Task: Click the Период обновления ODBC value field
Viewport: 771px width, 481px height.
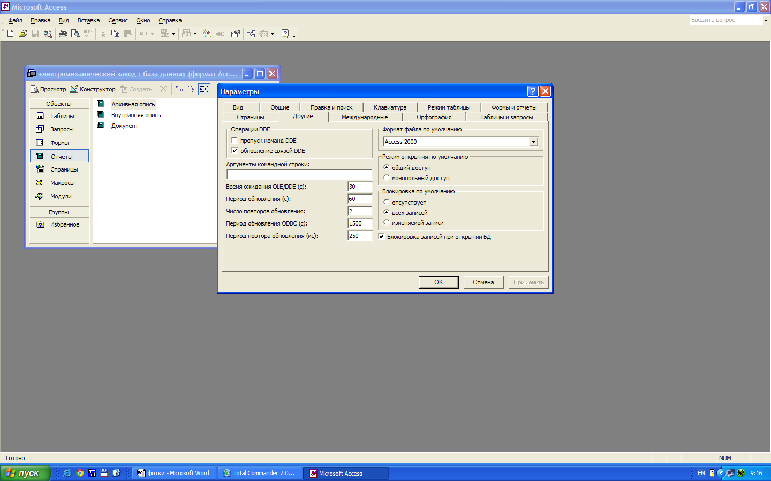Action: pyautogui.click(x=360, y=223)
